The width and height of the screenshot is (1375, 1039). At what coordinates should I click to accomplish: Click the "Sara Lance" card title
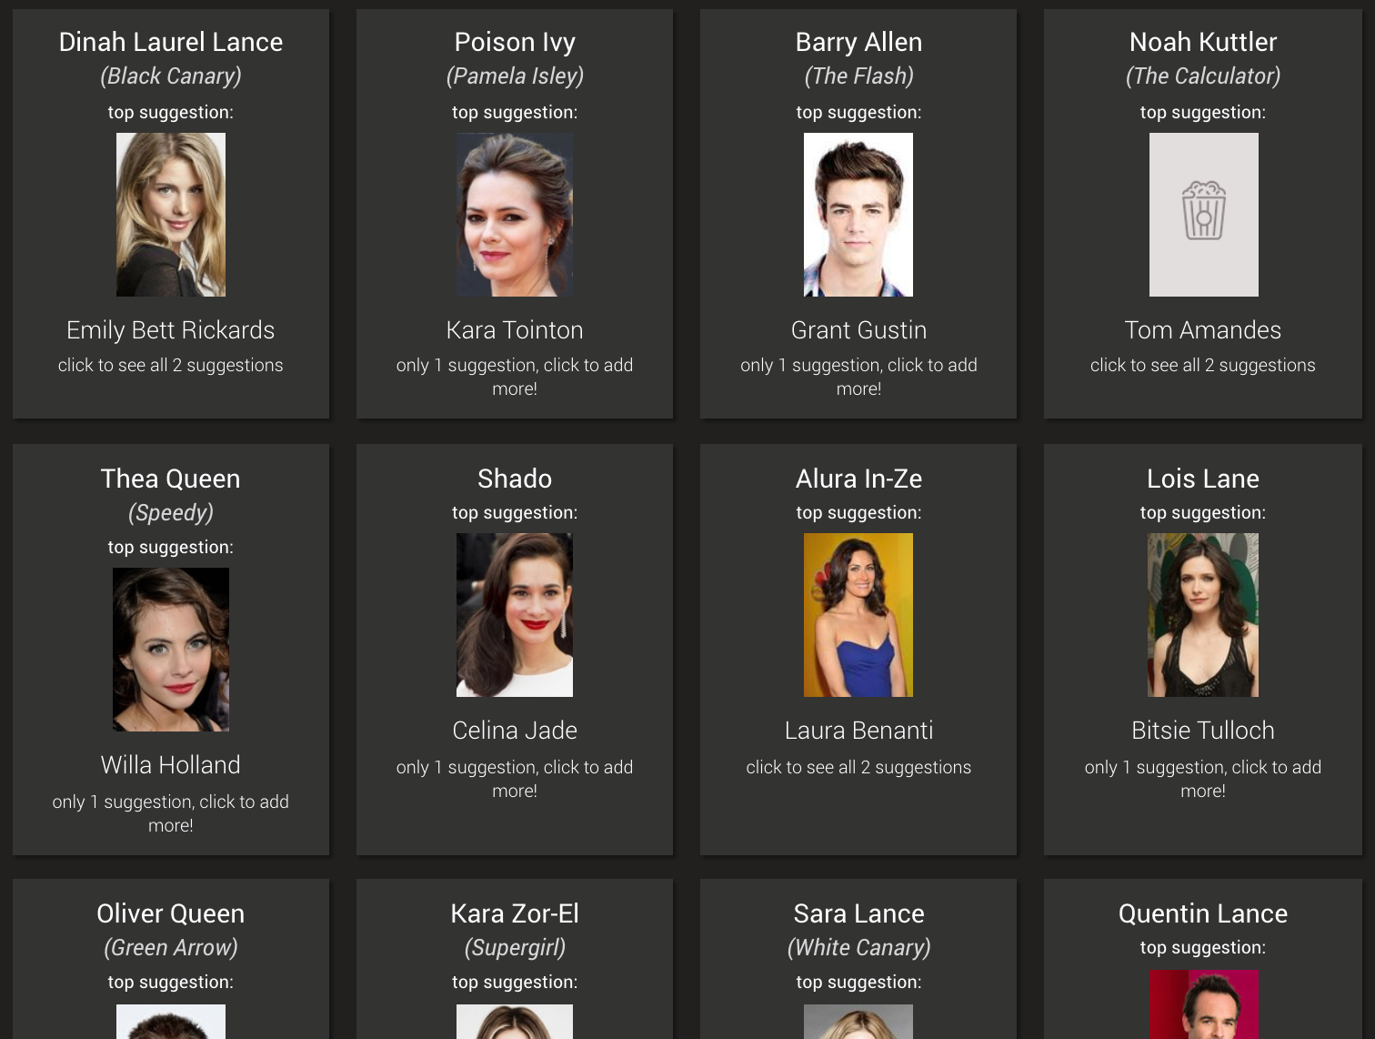pos(858,913)
